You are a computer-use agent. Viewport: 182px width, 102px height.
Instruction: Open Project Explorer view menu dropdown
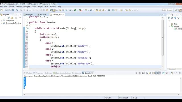[20, 18]
